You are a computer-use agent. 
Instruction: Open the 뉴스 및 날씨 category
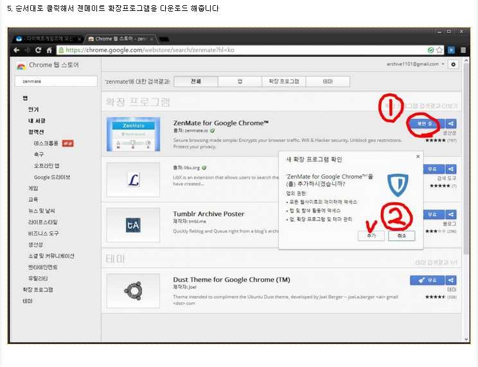(42, 211)
